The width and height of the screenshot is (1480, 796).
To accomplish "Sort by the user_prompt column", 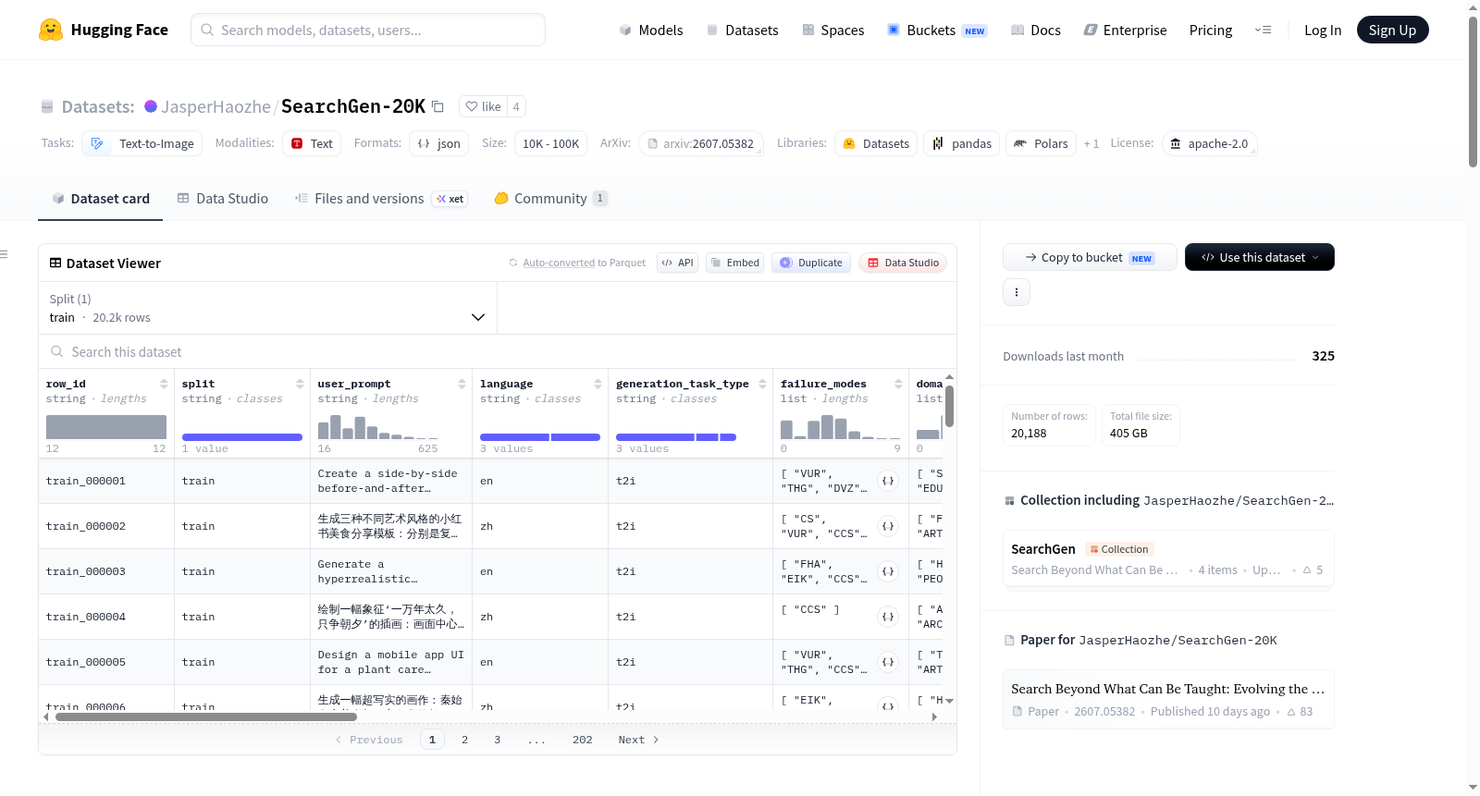I will tap(462, 384).
